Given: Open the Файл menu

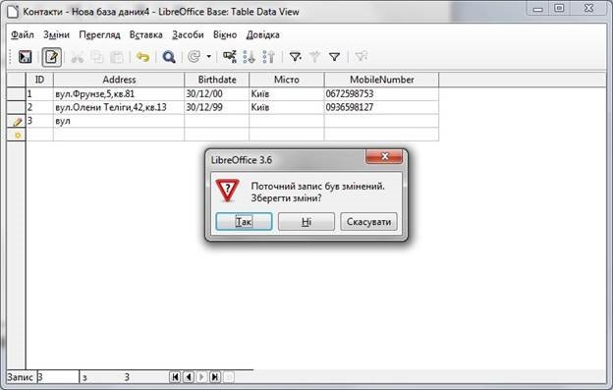Looking at the screenshot, I should [x=23, y=34].
